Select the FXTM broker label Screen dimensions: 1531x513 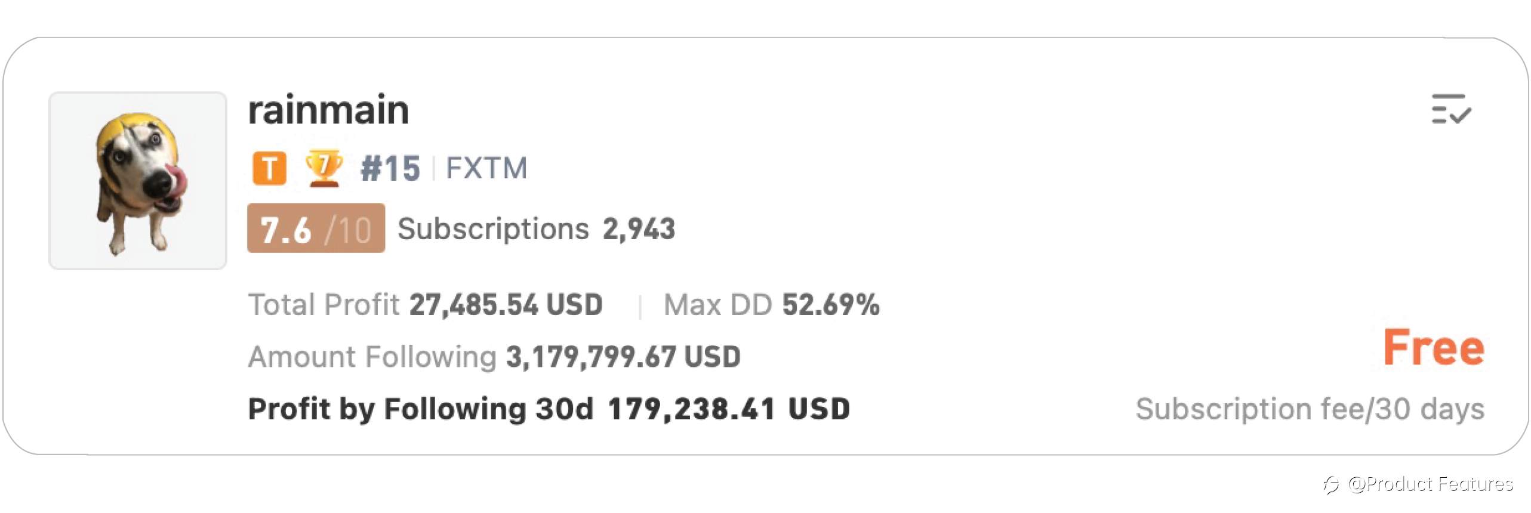tap(486, 168)
